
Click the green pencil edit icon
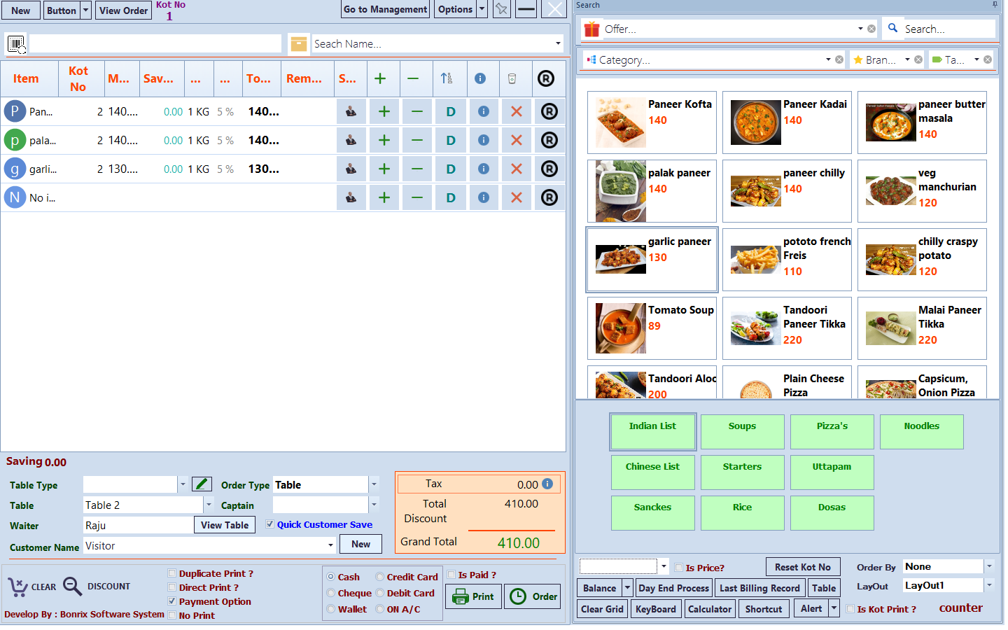[202, 484]
